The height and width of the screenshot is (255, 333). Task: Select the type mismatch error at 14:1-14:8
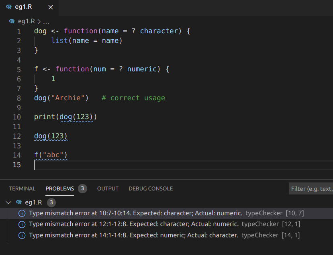point(166,235)
